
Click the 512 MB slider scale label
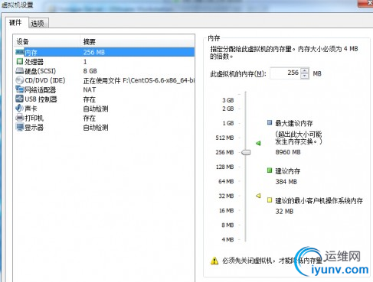(x=224, y=138)
